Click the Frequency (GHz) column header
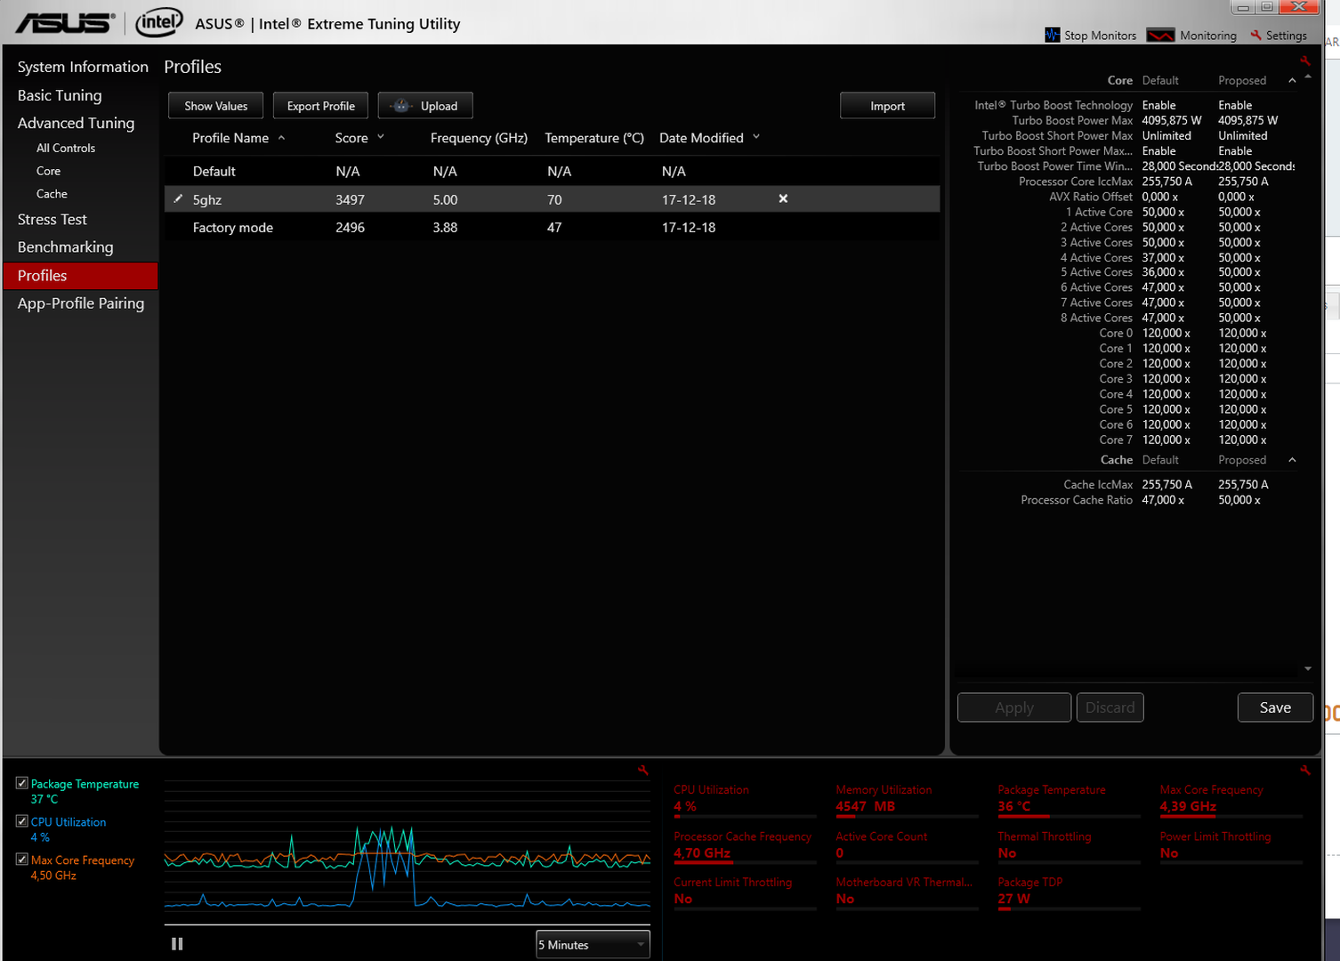Screen dimensions: 1340x961 pyautogui.click(x=479, y=138)
